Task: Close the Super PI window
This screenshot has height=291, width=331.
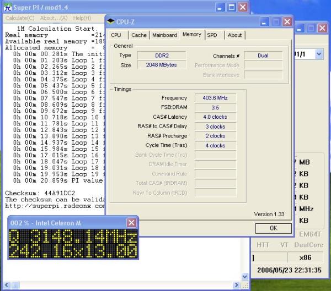Action: [243, 7]
